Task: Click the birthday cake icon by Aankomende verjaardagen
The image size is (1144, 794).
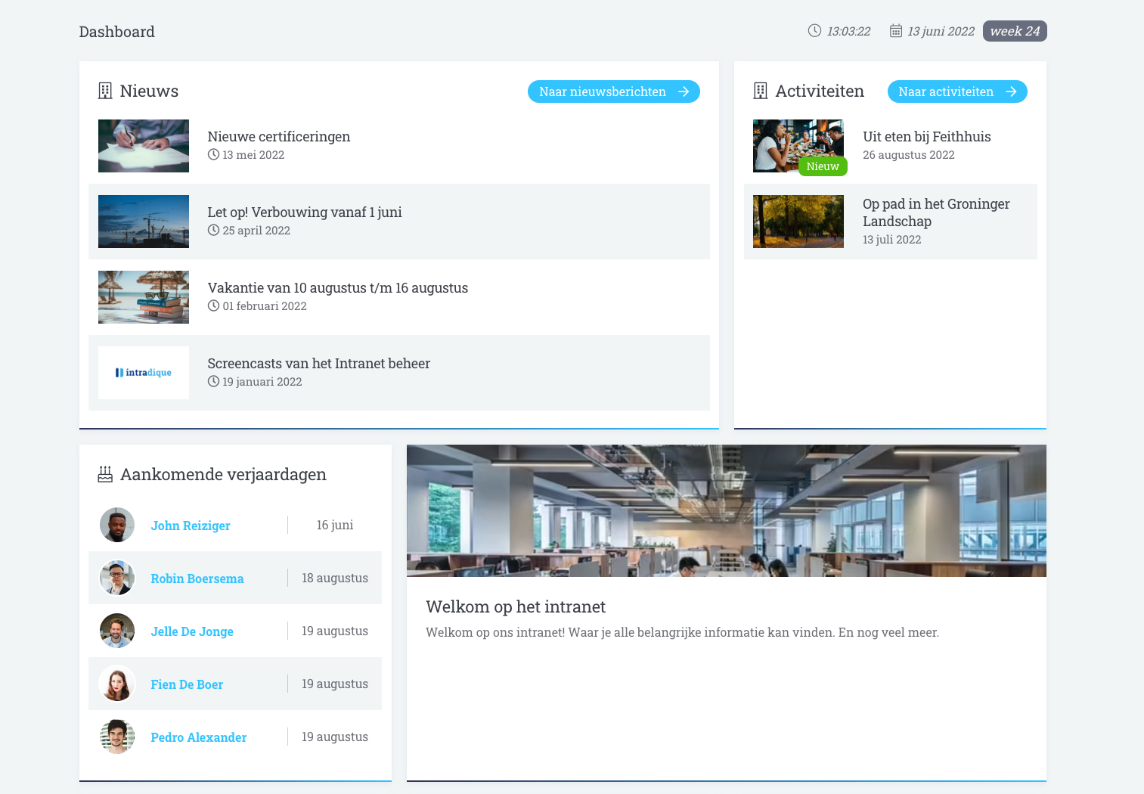Action: coord(105,474)
